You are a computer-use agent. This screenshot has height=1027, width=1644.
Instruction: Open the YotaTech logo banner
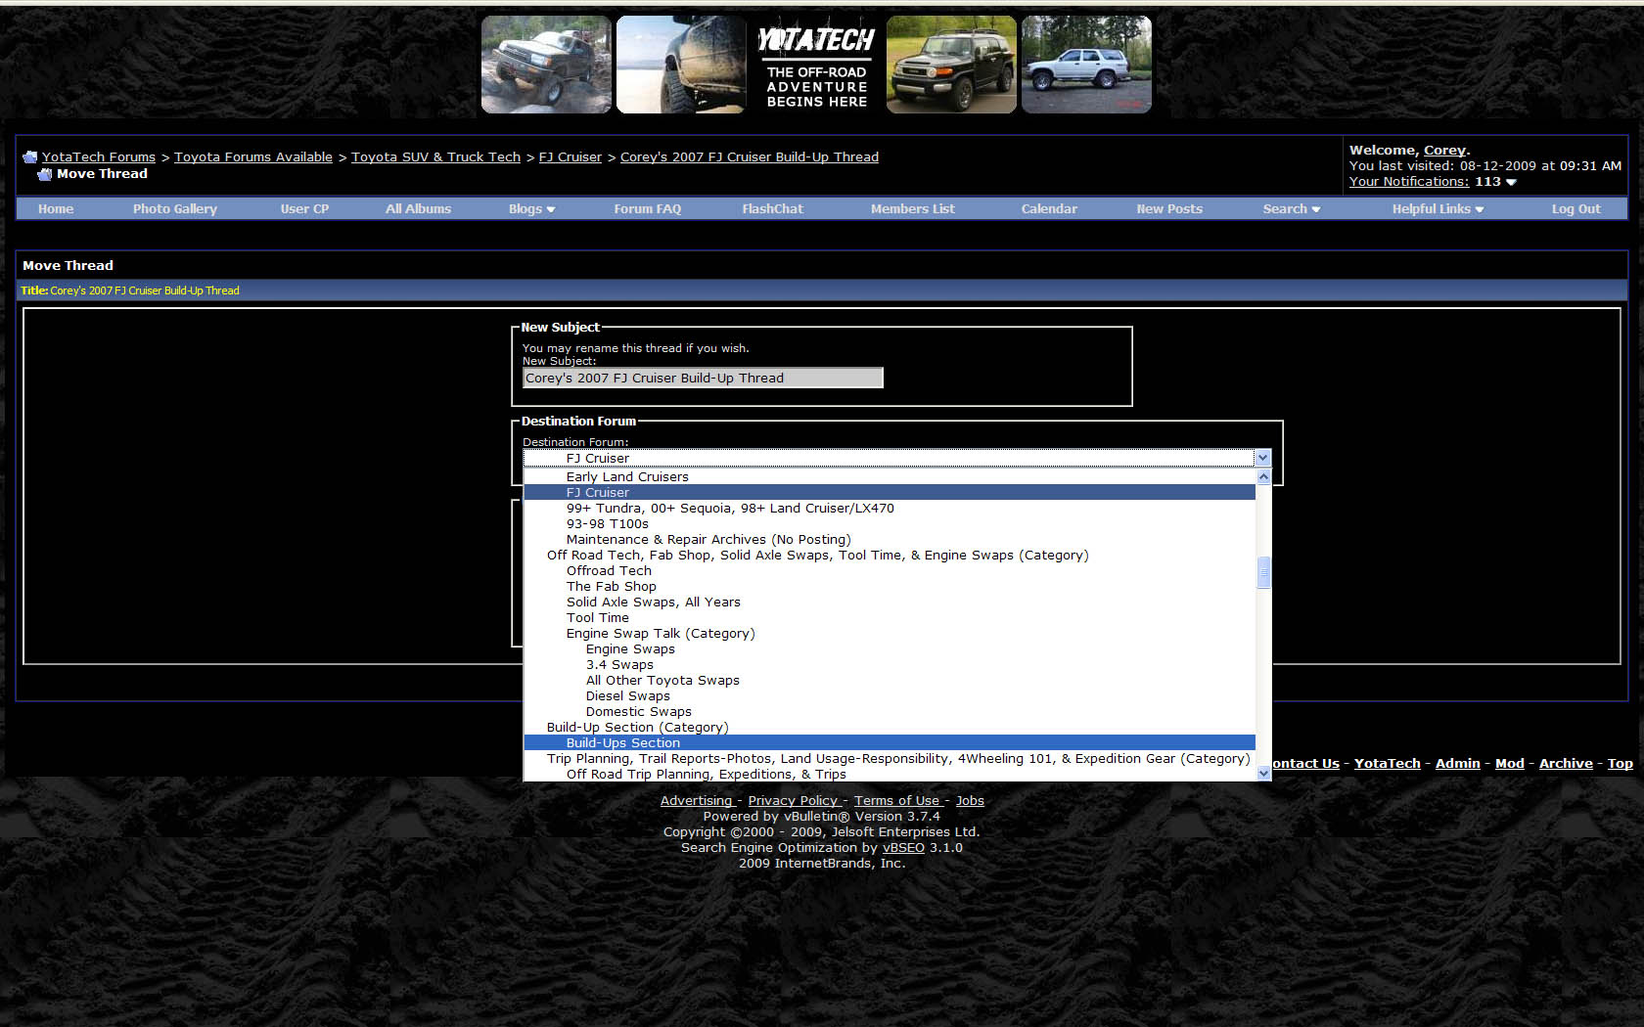pyautogui.click(x=816, y=65)
